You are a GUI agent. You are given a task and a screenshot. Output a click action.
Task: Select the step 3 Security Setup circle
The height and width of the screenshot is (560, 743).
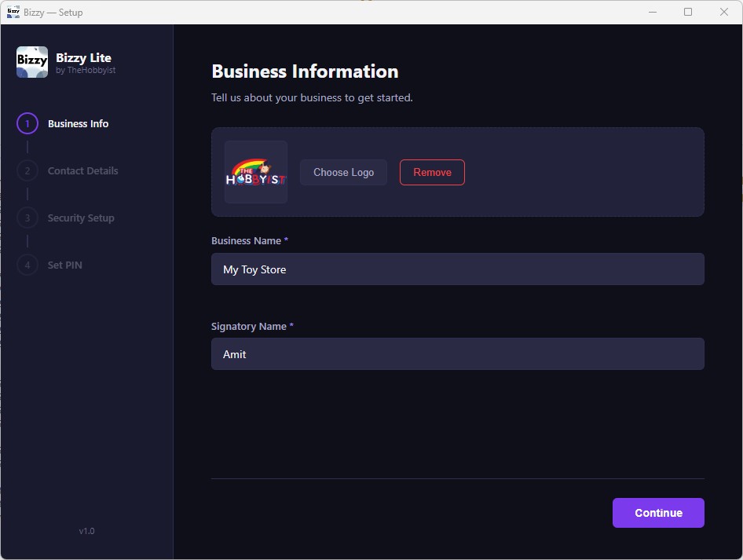coord(27,218)
